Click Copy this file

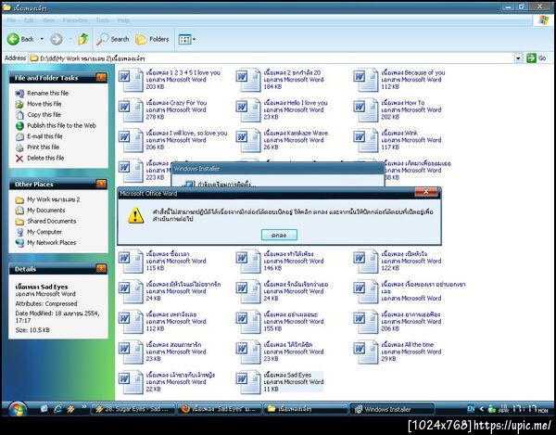[38, 115]
